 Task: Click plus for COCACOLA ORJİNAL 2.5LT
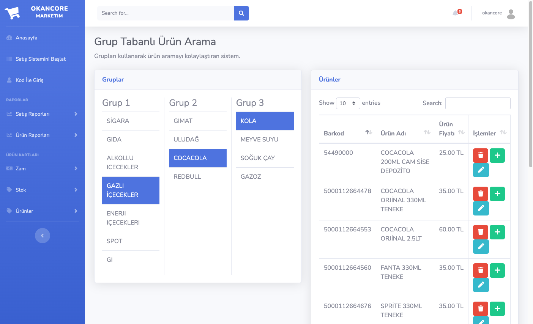tap(497, 232)
